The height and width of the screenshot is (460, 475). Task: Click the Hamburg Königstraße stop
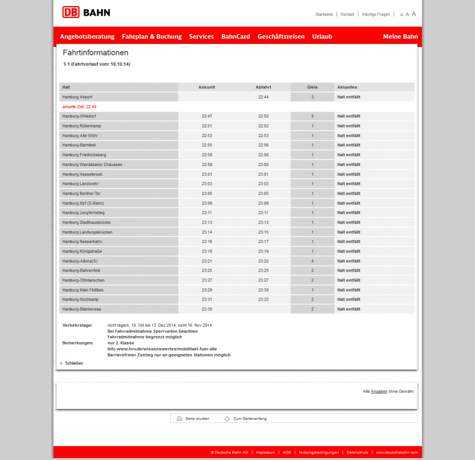click(x=82, y=251)
